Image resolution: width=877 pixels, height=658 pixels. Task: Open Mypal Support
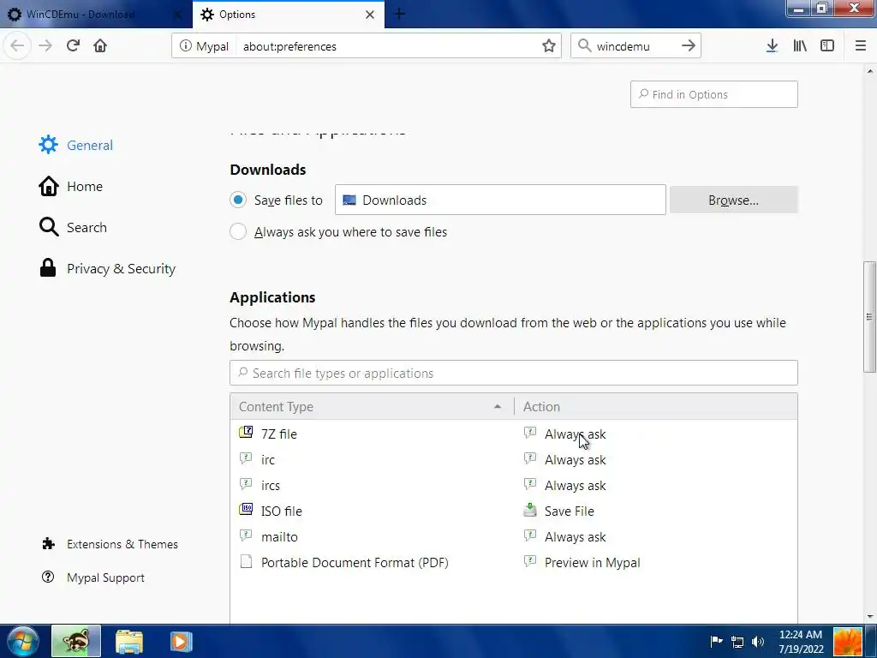93,577
